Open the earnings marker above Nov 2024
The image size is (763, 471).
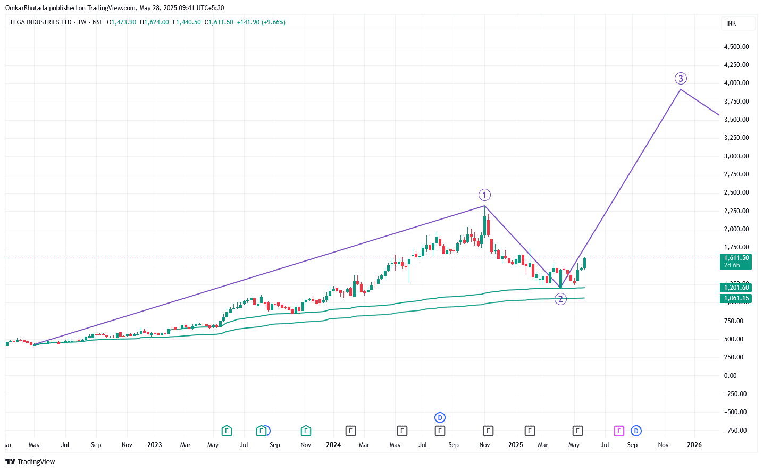click(488, 431)
